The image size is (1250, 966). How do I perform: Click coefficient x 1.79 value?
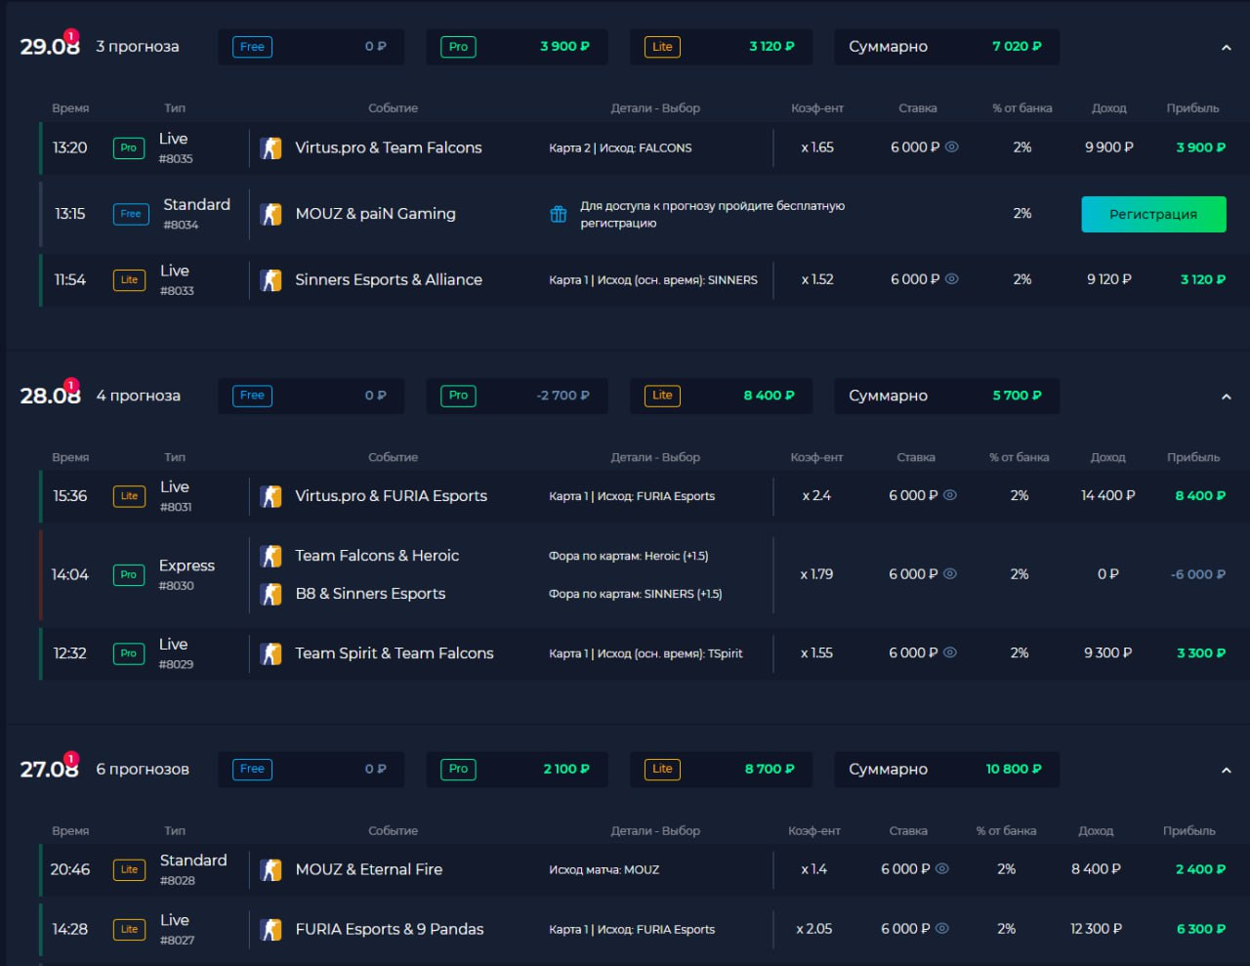point(816,574)
